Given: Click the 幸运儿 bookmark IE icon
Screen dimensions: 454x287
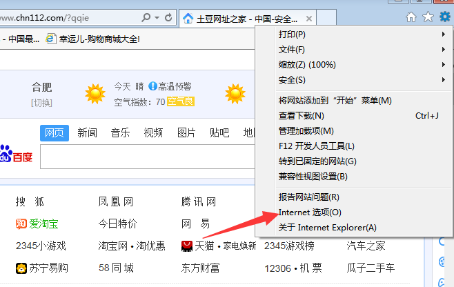Looking at the screenshot, I should click(50, 39).
